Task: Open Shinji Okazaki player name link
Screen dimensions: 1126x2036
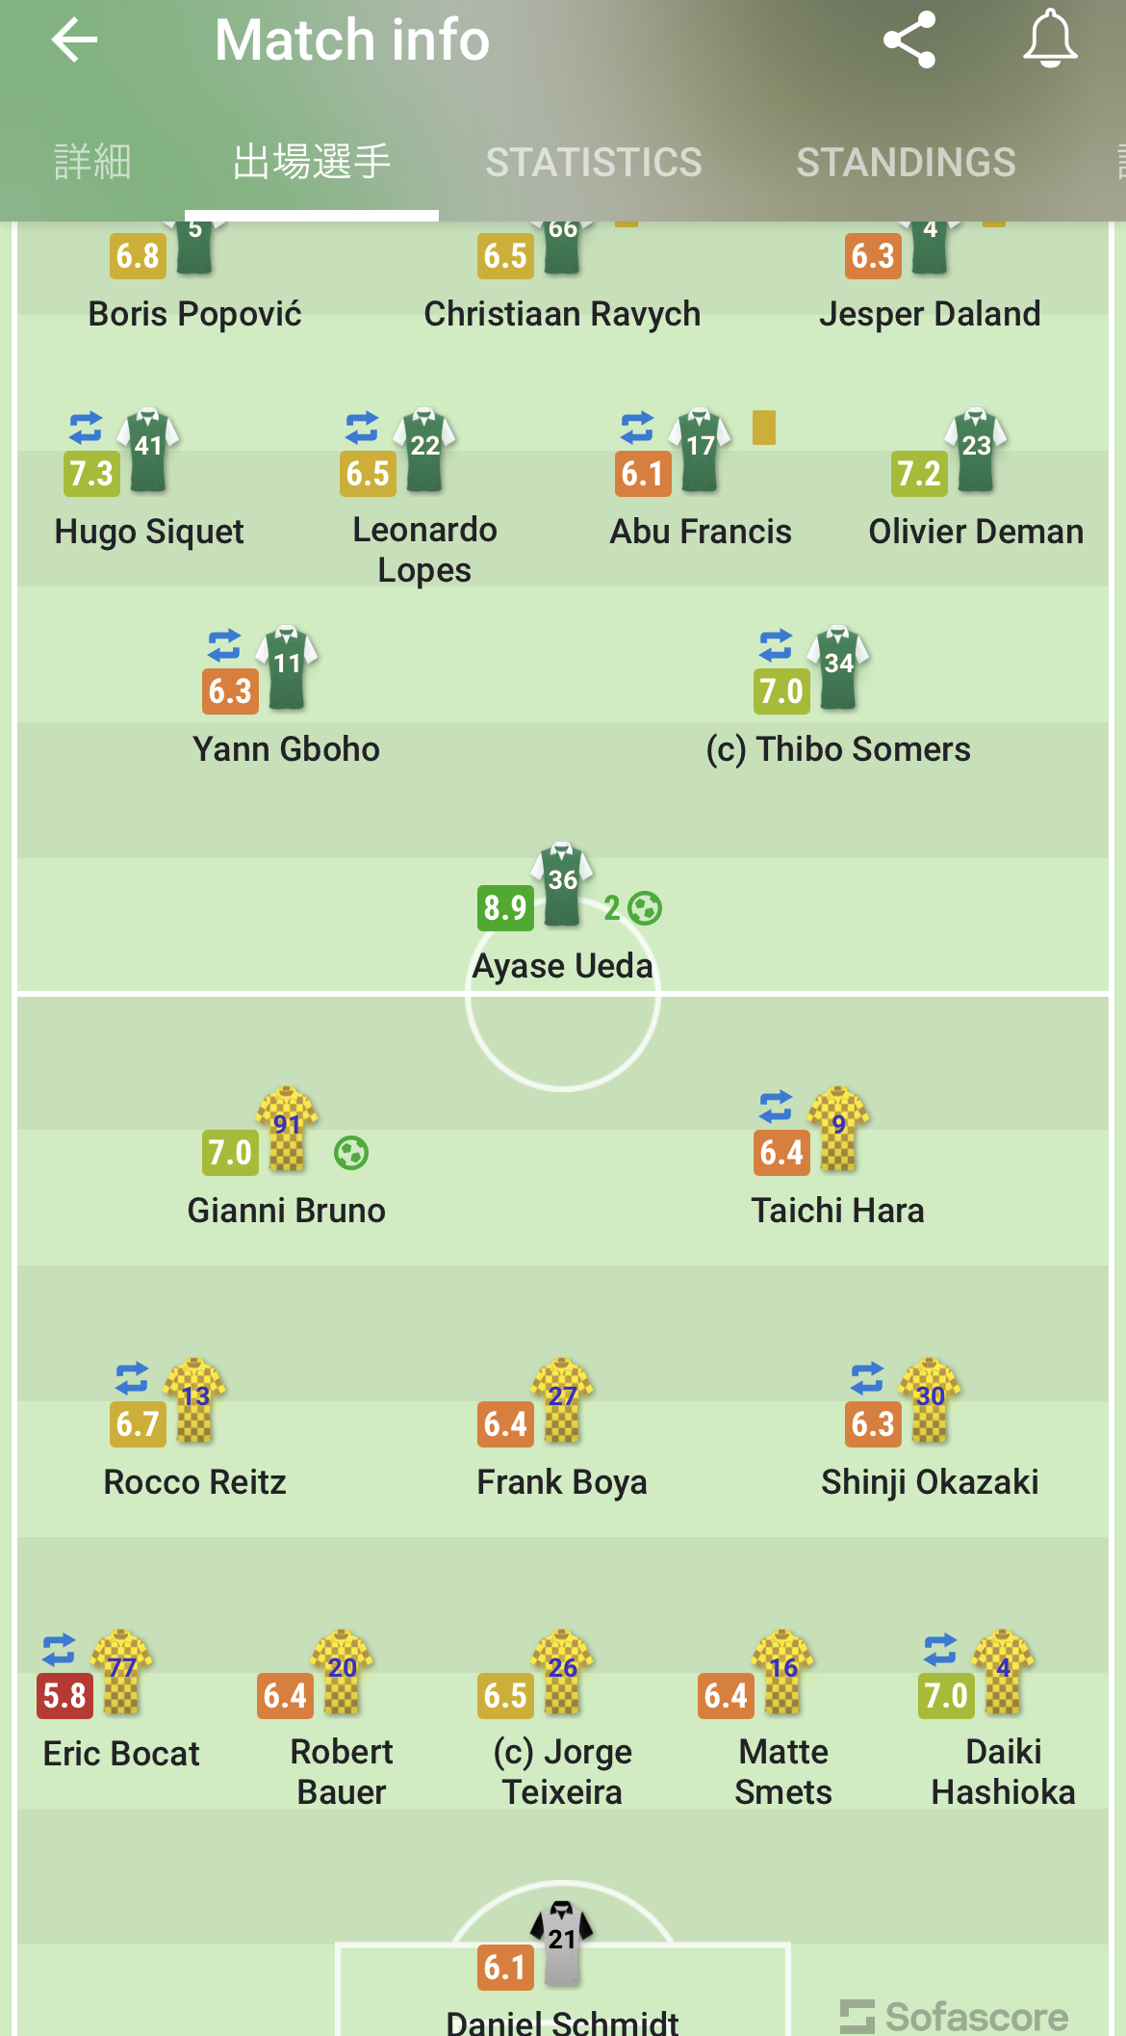Action: click(930, 1482)
